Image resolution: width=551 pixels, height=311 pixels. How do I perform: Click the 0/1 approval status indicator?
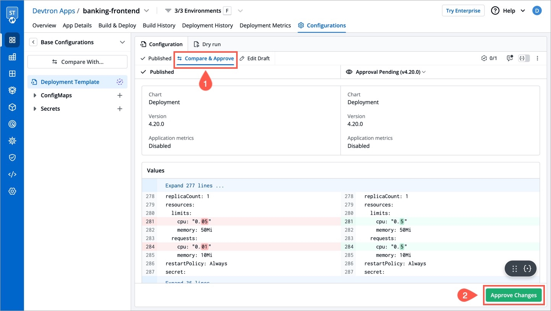[489, 58]
